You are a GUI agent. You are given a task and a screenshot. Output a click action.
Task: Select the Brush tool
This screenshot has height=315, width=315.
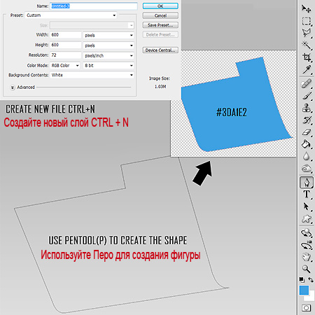click(307, 96)
